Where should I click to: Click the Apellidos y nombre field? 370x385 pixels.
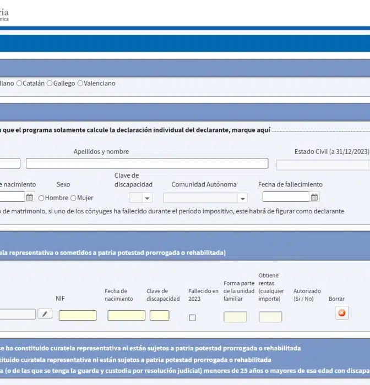tap(147, 163)
